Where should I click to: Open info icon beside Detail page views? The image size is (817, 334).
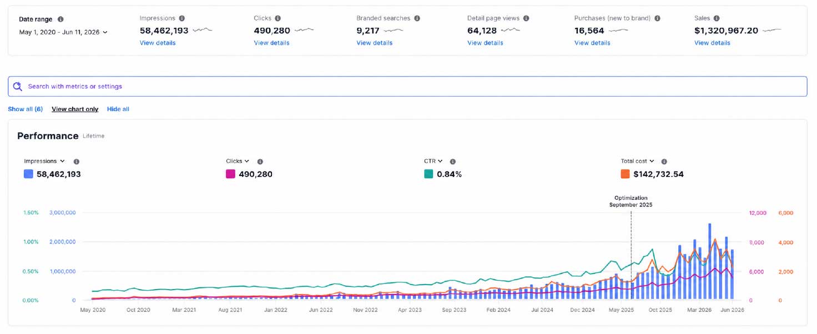pyautogui.click(x=526, y=18)
